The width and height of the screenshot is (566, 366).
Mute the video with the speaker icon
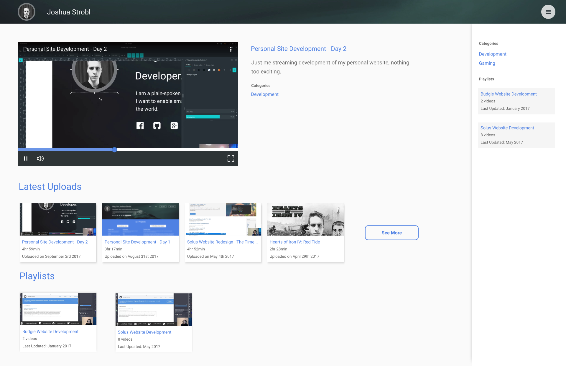(x=40, y=159)
